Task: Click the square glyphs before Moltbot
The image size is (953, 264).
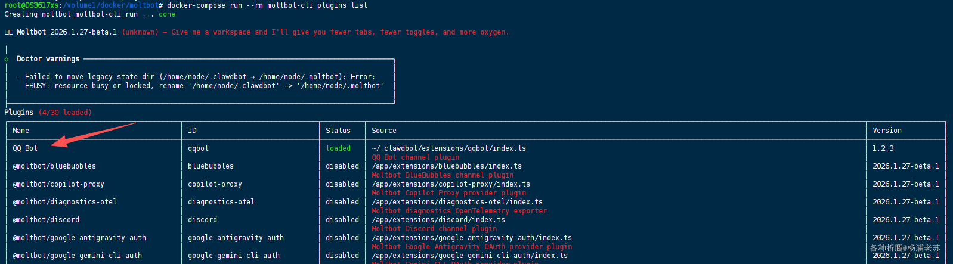Action: [8, 32]
